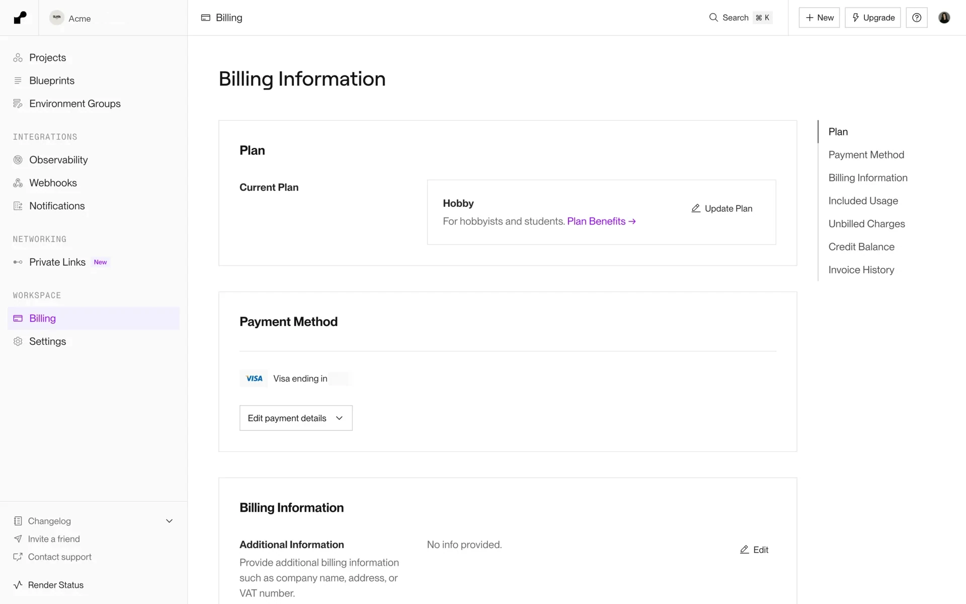966x604 pixels.
Task: Open the user avatar menu
Action: (x=944, y=18)
